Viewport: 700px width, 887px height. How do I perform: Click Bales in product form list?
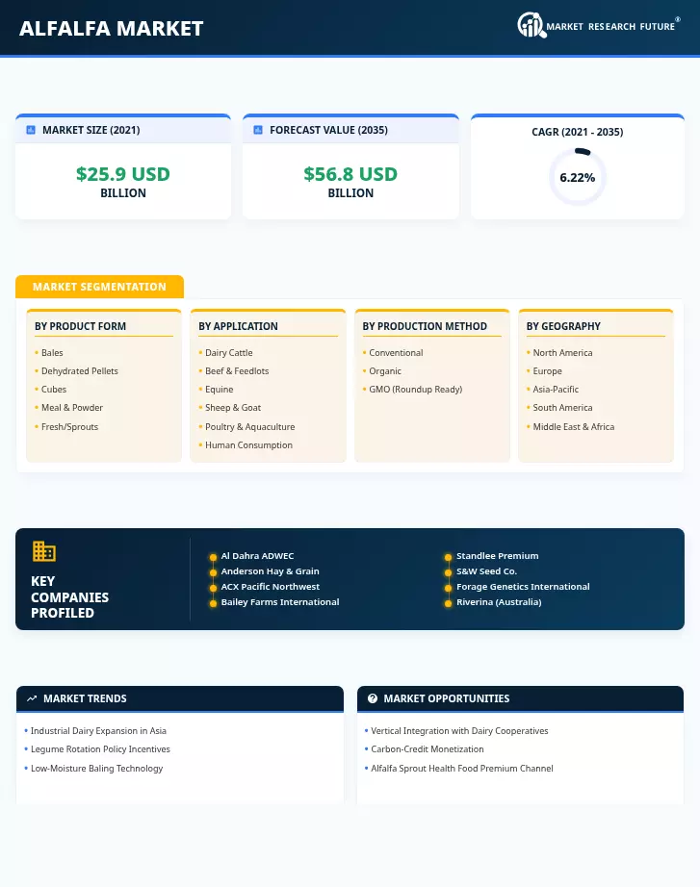point(52,352)
